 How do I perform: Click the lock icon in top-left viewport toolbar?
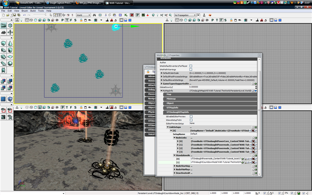point(81,20)
